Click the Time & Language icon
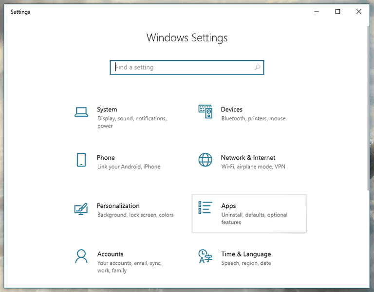 (x=206, y=256)
